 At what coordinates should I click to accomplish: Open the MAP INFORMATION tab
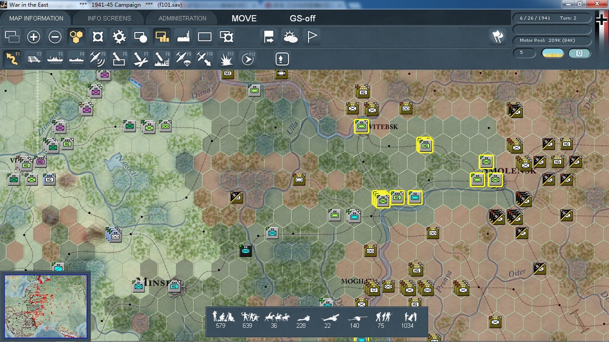coord(36,18)
